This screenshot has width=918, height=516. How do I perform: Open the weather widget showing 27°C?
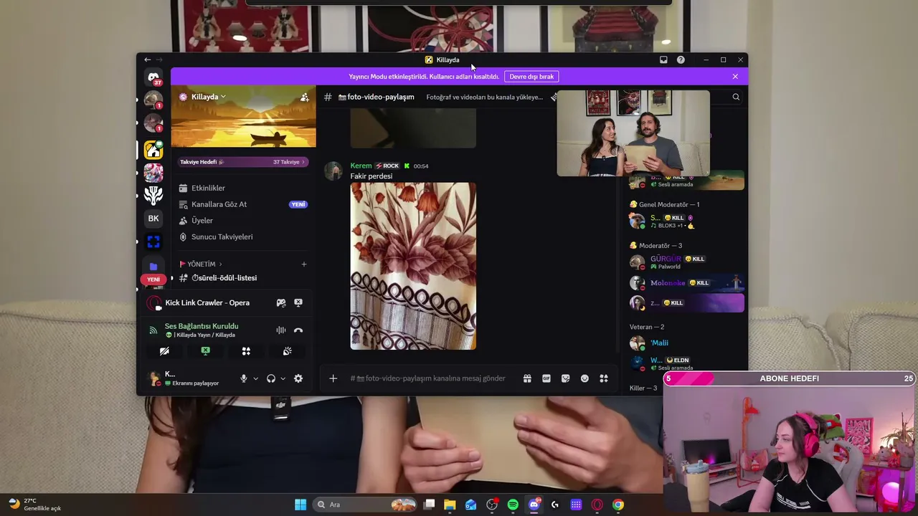(x=35, y=505)
